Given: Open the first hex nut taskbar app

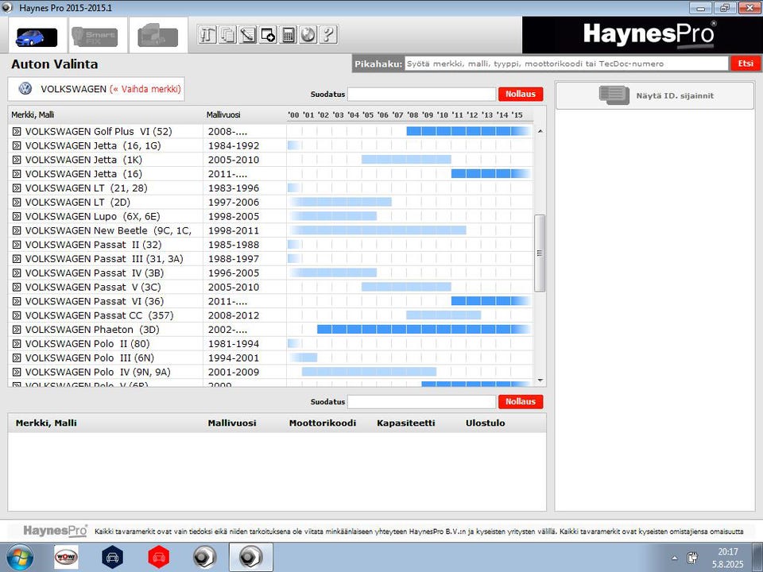Looking at the screenshot, I should (x=205, y=558).
